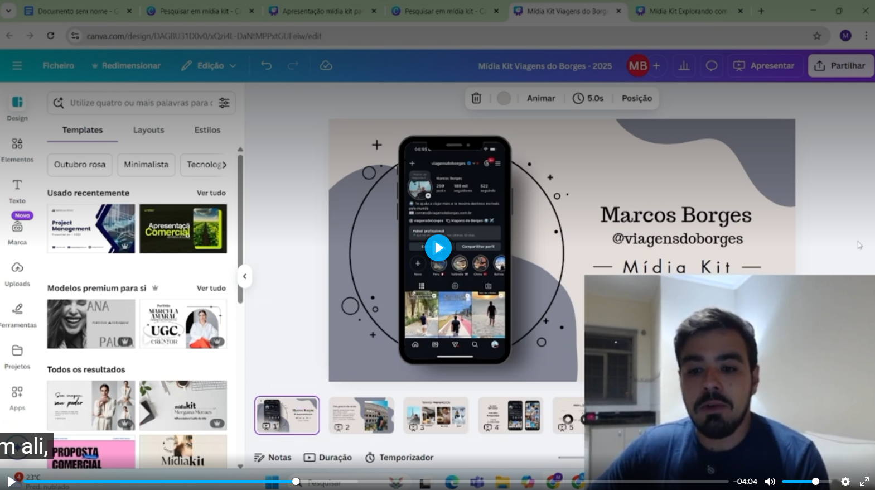Open the template search filter options icon
Viewport: 875px width, 490px height.
[224, 103]
